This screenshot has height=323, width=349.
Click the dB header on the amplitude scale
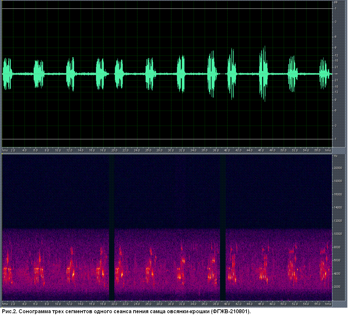click(x=335, y=2)
